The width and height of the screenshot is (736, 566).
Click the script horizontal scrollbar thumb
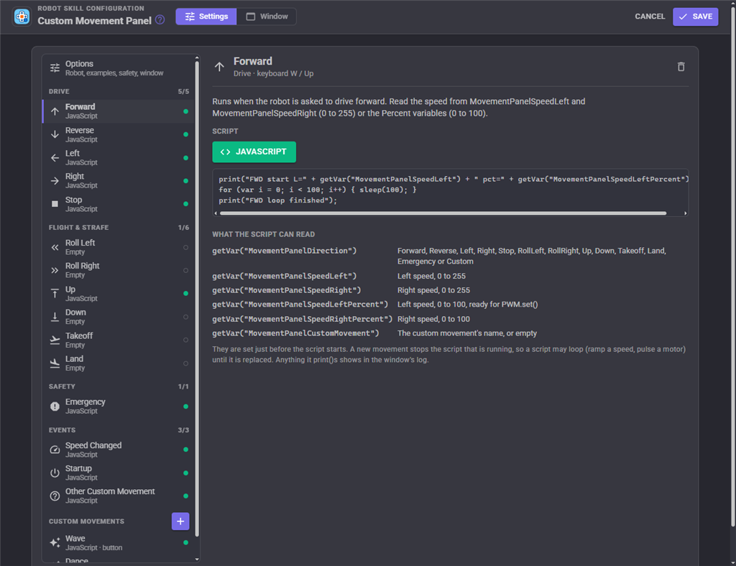pyautogui.click(x=443, y=213)
